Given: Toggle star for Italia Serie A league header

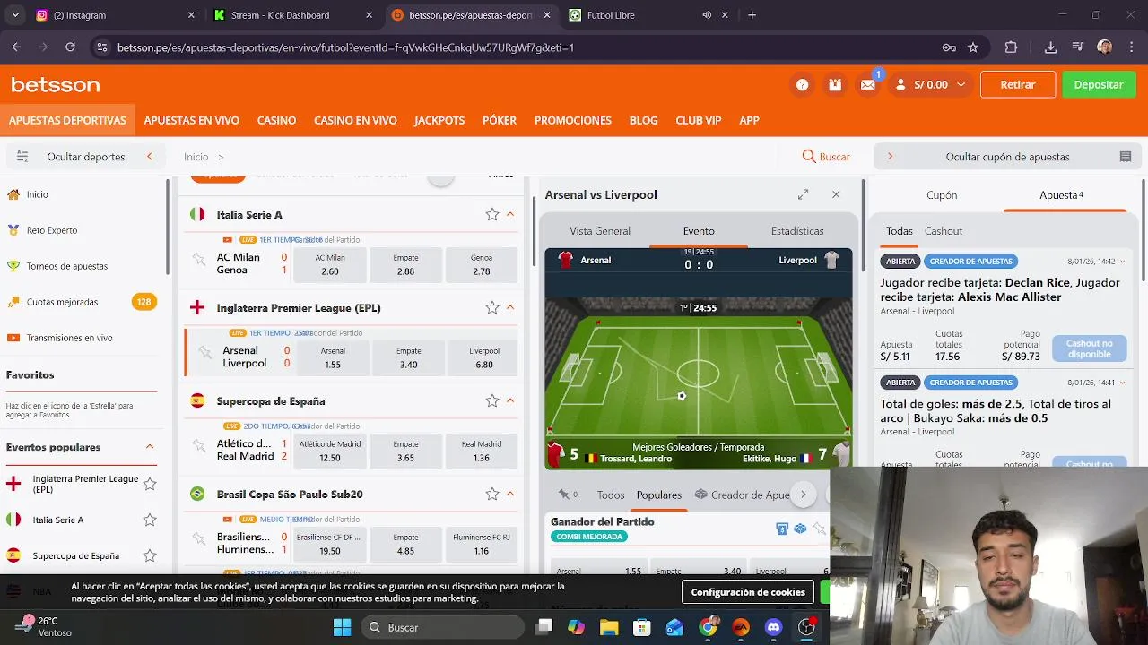Looking at the screenshot, I should pyautogui.click(x=491, y=215).
